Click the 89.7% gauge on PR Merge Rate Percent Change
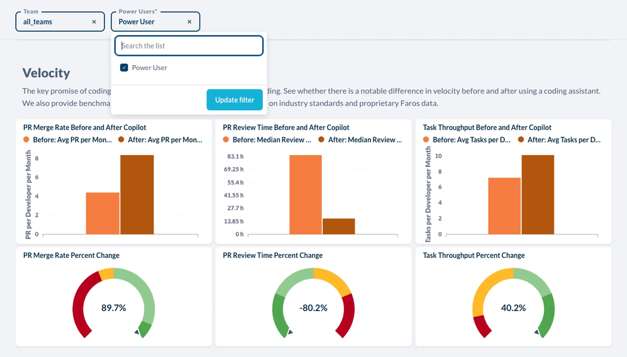 [113, 307]
